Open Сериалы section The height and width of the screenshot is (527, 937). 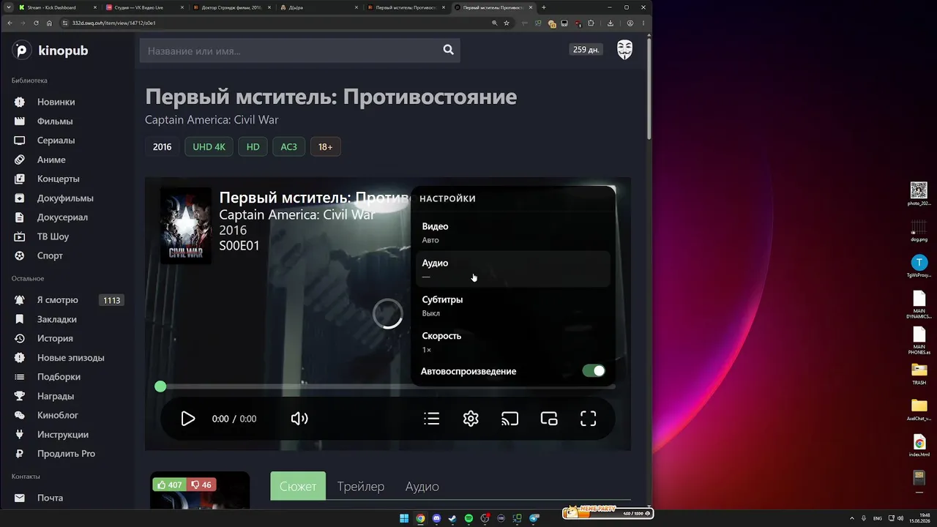56,140
